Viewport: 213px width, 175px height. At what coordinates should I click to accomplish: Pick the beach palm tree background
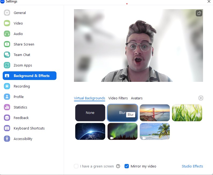[155, 131]
